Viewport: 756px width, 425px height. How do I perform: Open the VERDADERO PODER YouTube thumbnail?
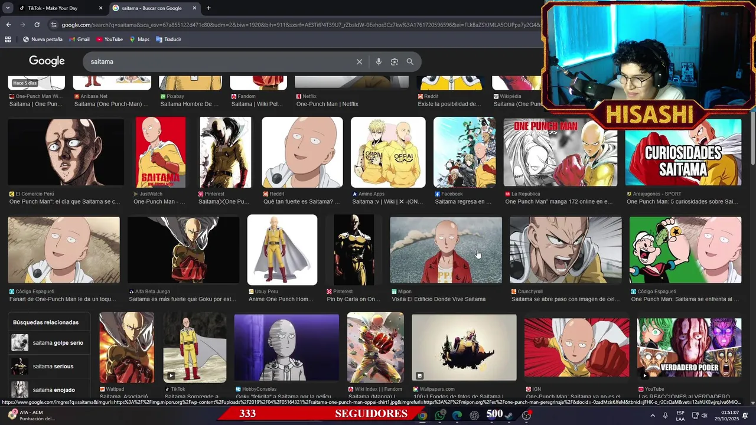[689, 348]
